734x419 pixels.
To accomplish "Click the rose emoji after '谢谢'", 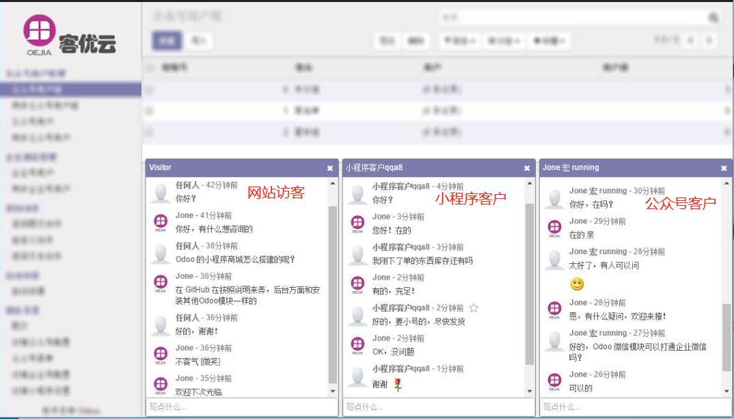I will click(x=398, y=384).
